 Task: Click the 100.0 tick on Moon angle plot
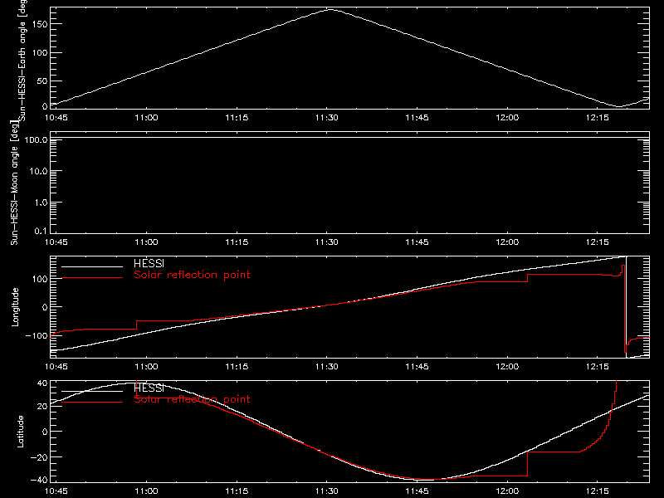[x=36, y=140]
